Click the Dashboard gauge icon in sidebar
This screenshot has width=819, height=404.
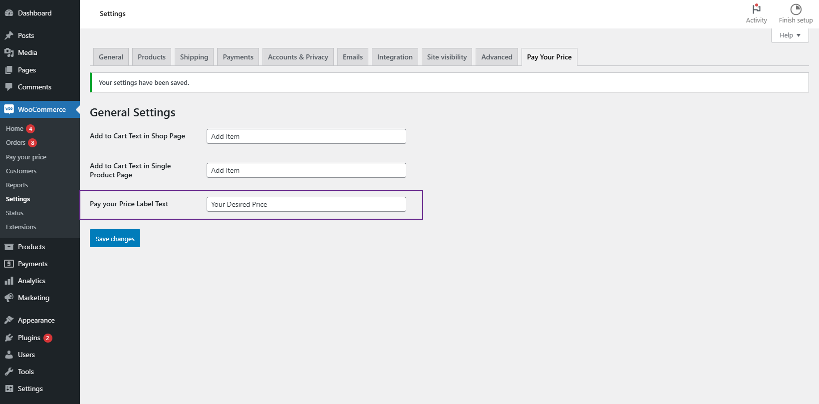[9, 13]
